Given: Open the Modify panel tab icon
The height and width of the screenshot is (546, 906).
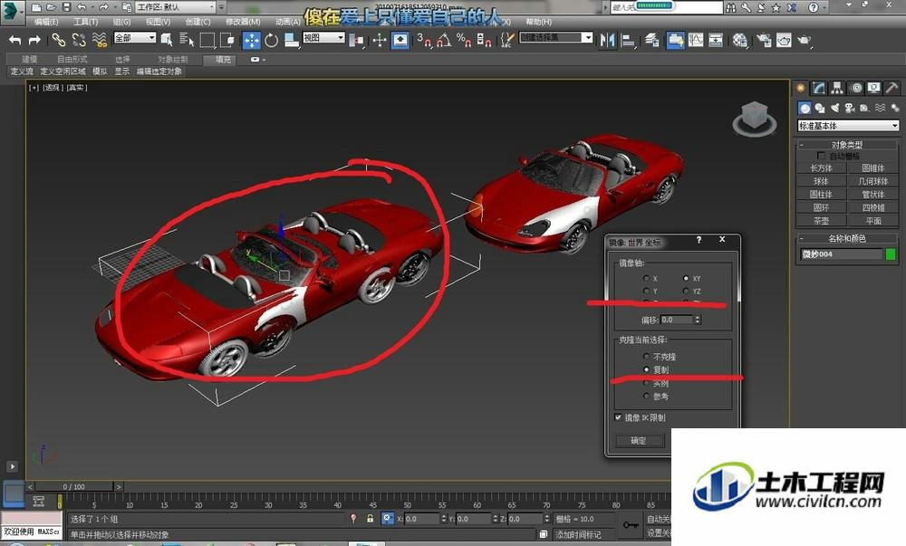Looking at the screenshot, I should pyautogui.click(x=819, y=88).
